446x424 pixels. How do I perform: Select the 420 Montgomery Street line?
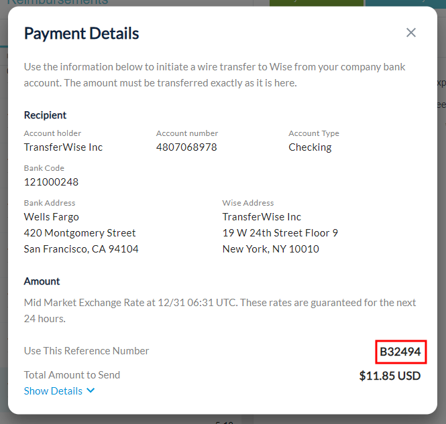click(80, 233)
